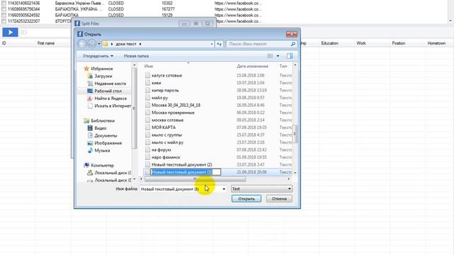Click the file icon of киви
This screenshot has width=454, height=255.
pyautogui.click(x=148, y=83)
